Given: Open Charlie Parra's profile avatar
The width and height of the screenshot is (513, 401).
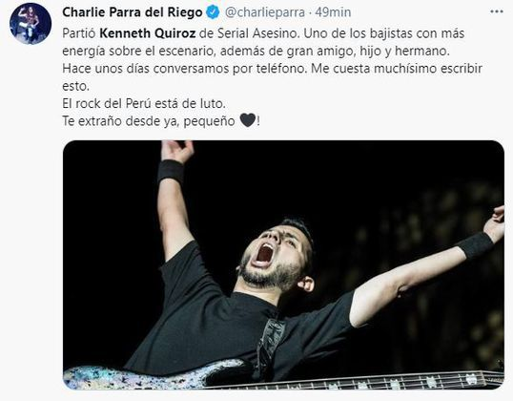Looking at the screenshot, I should tap(31, 24).
